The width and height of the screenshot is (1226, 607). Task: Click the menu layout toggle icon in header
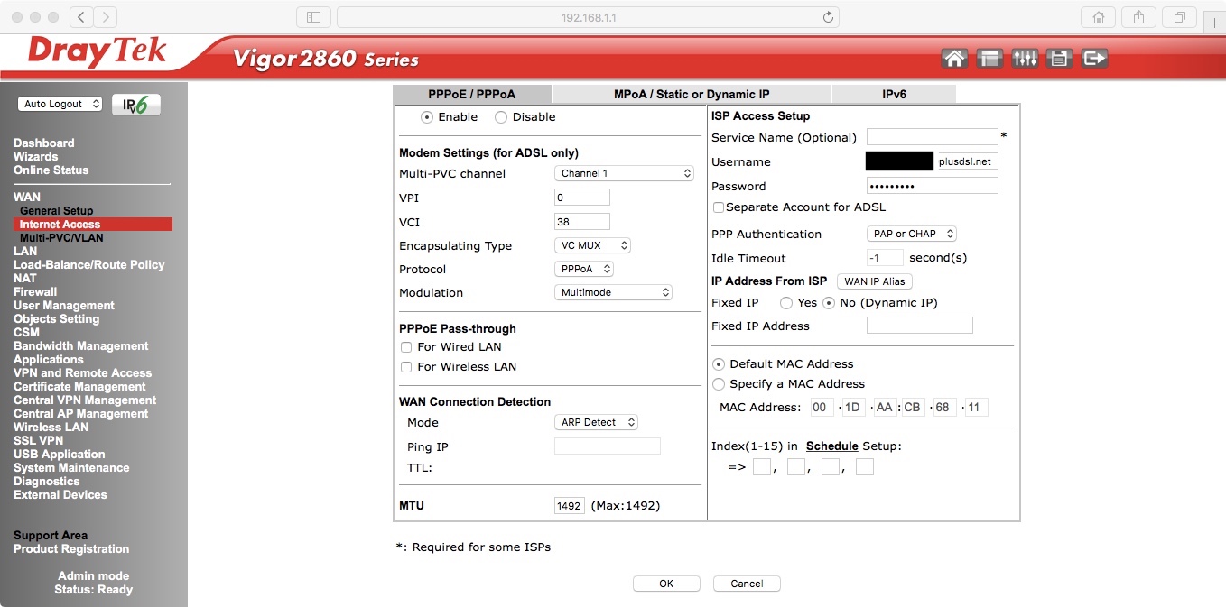tap(989, 57)
